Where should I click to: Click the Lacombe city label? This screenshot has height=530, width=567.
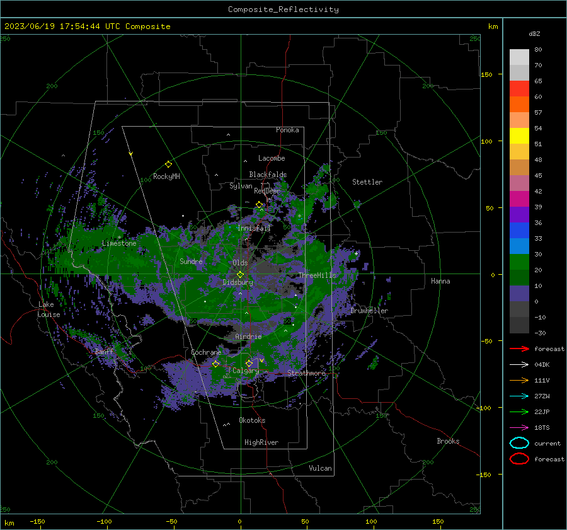[272, 158]
